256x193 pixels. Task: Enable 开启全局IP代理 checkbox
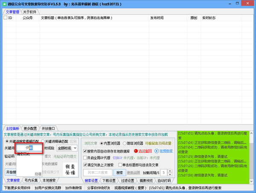85,158
